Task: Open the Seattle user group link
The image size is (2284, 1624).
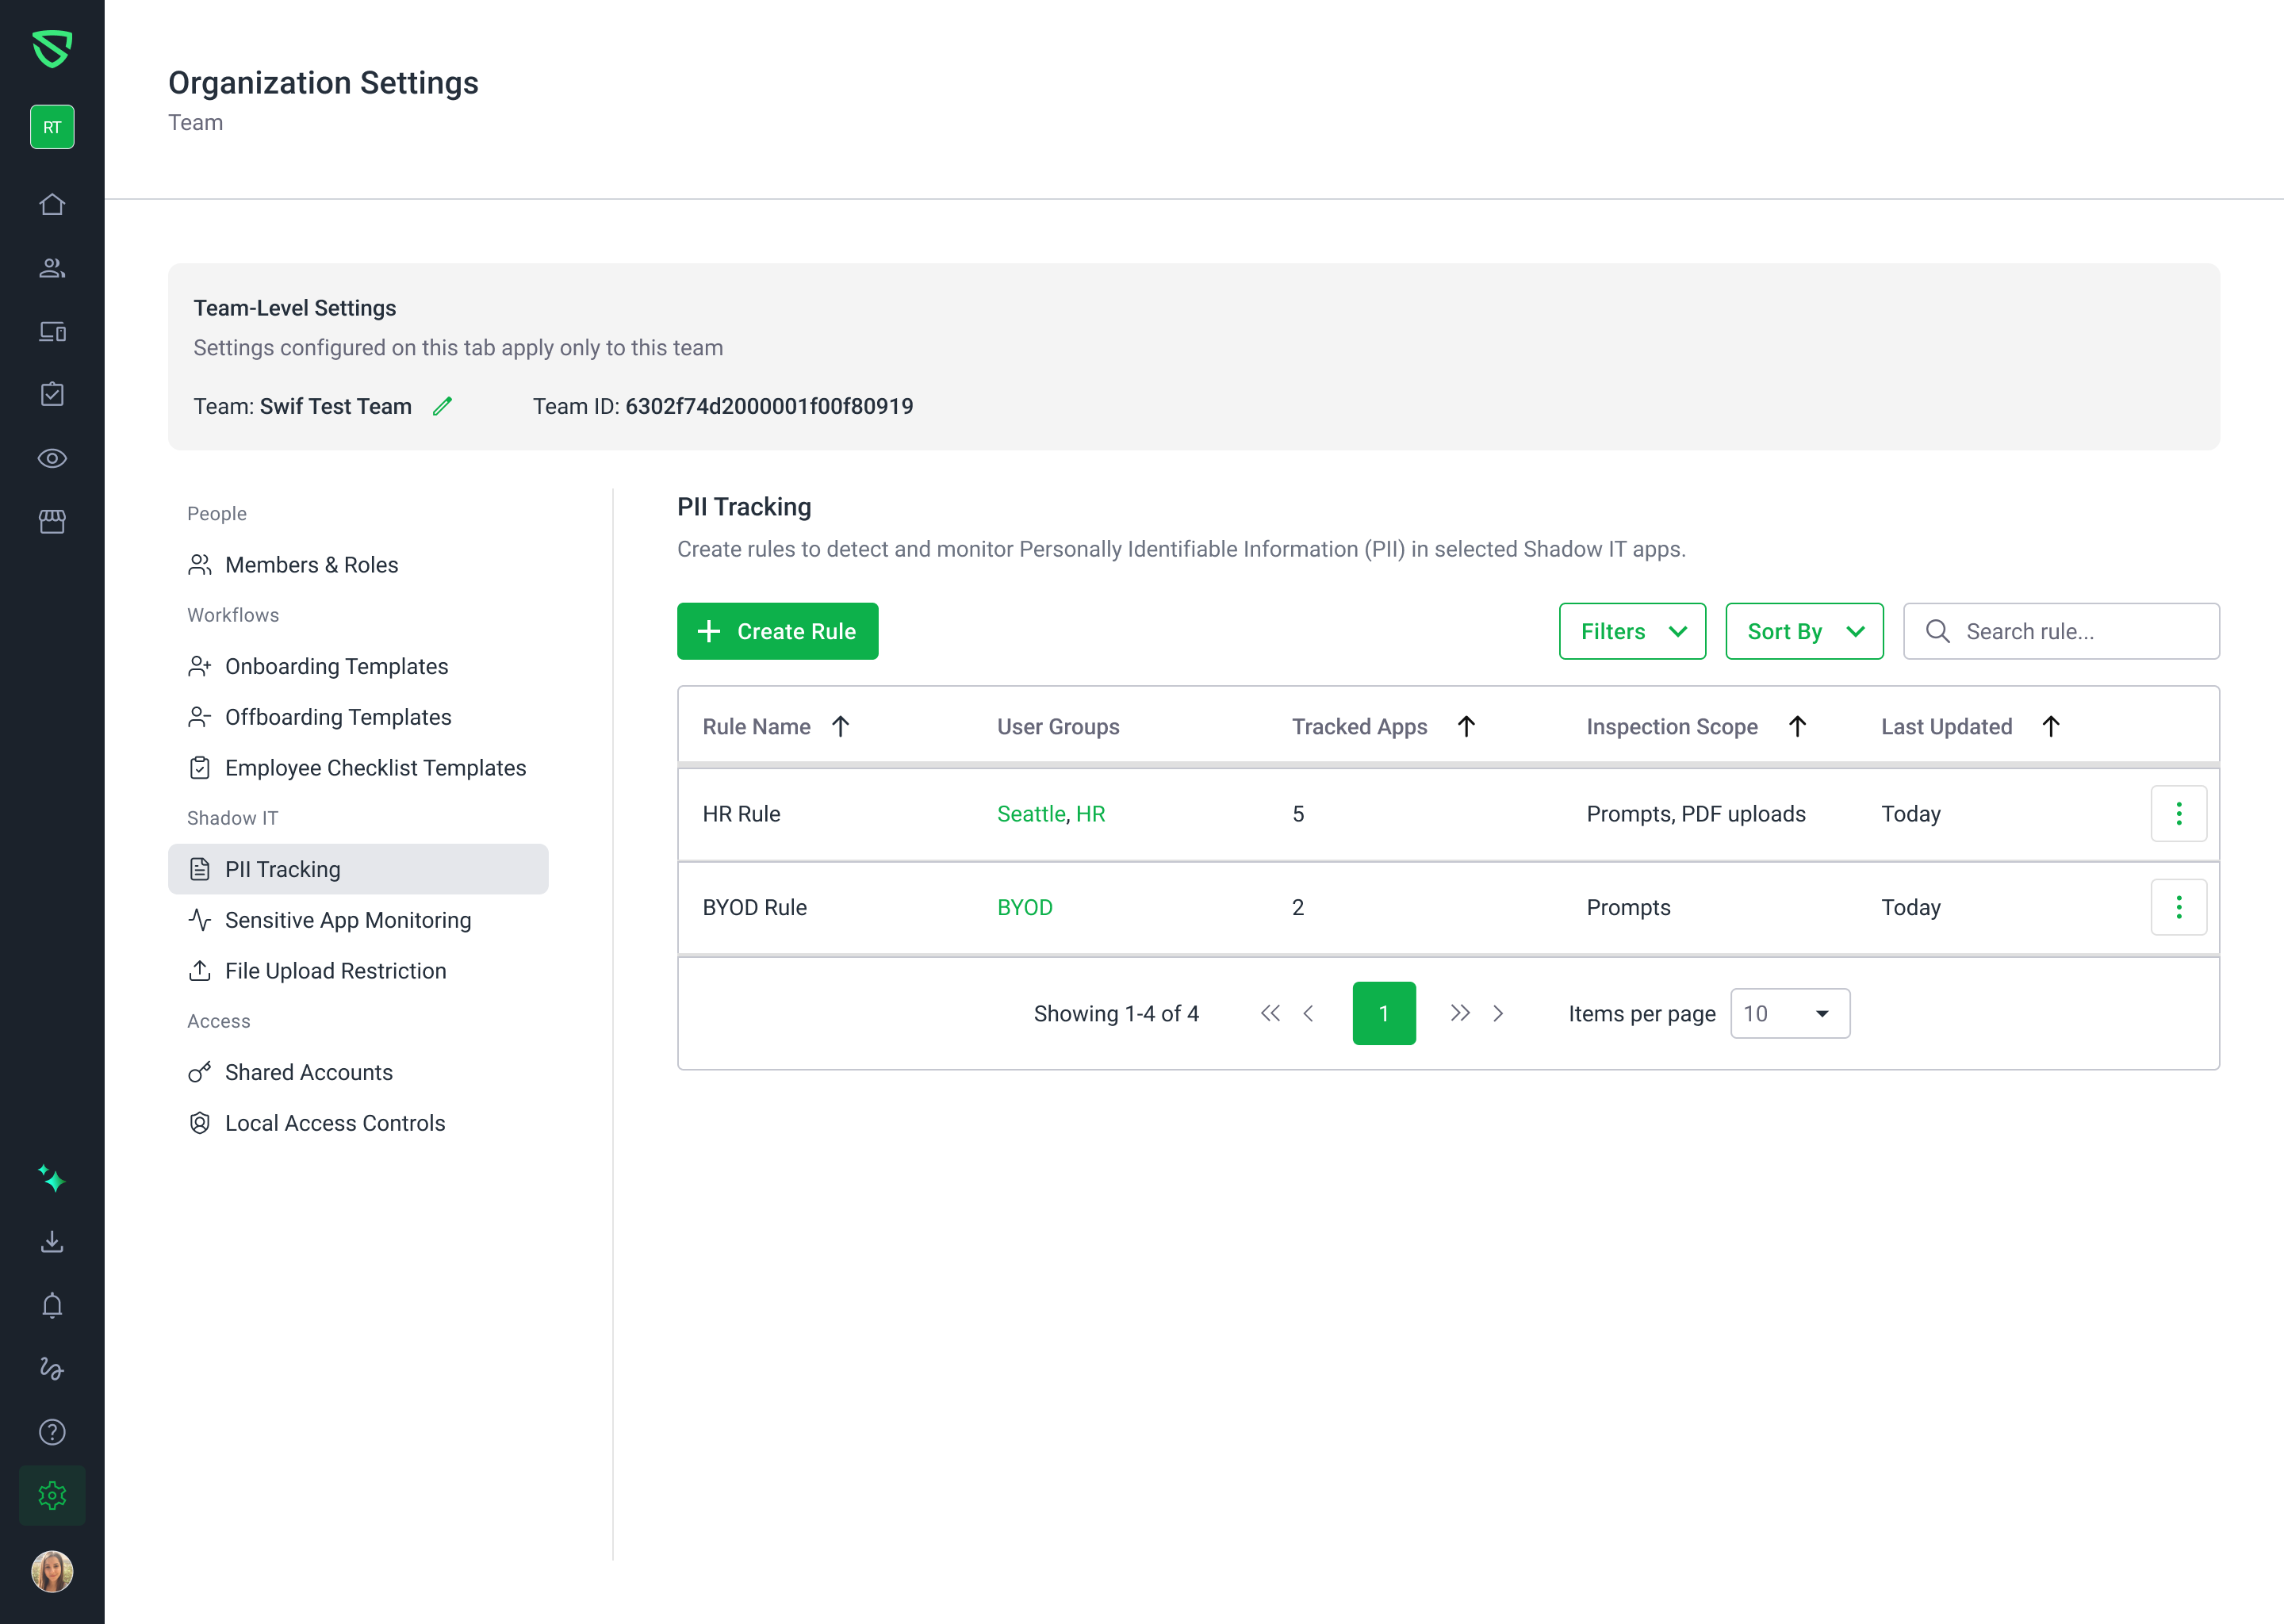Action: tap(1030, 814)
